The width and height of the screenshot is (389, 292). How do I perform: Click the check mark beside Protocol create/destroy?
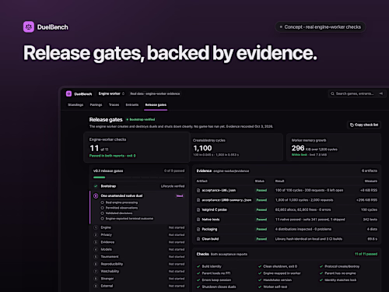[x=321, y=266]
